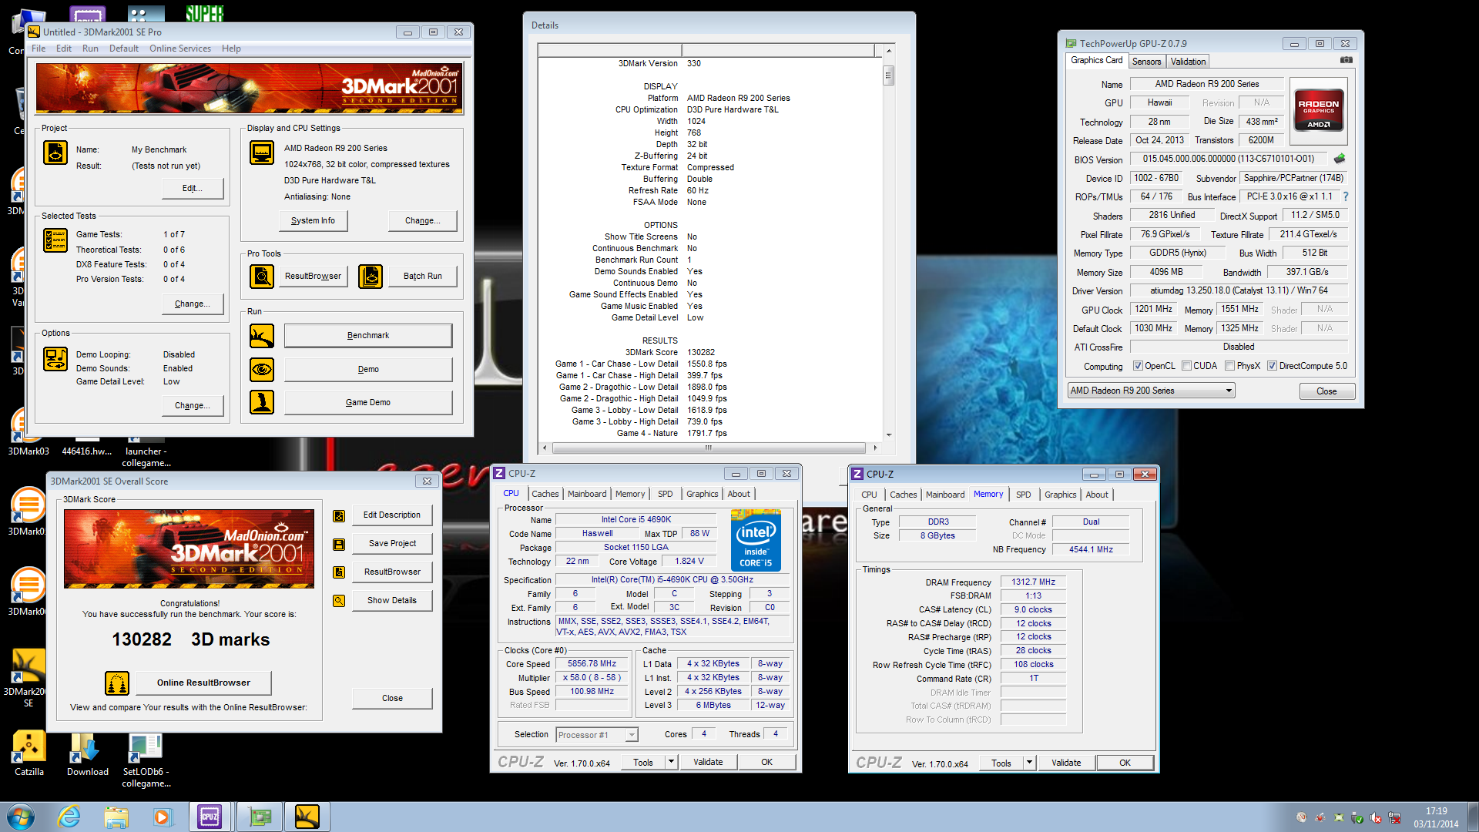Click the Details horizontal scrollbar

(x=709, y=448)
